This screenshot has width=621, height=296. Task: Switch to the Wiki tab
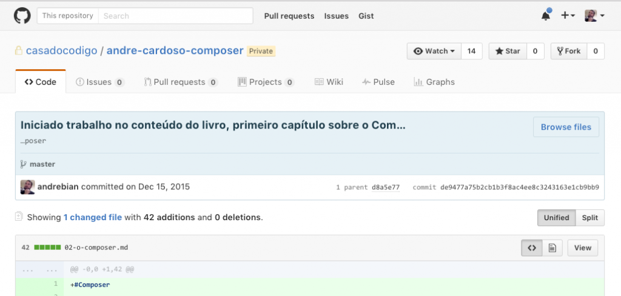tap(329, 82)
